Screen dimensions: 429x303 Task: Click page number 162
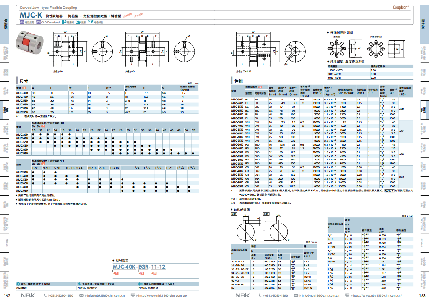(7, 295)
